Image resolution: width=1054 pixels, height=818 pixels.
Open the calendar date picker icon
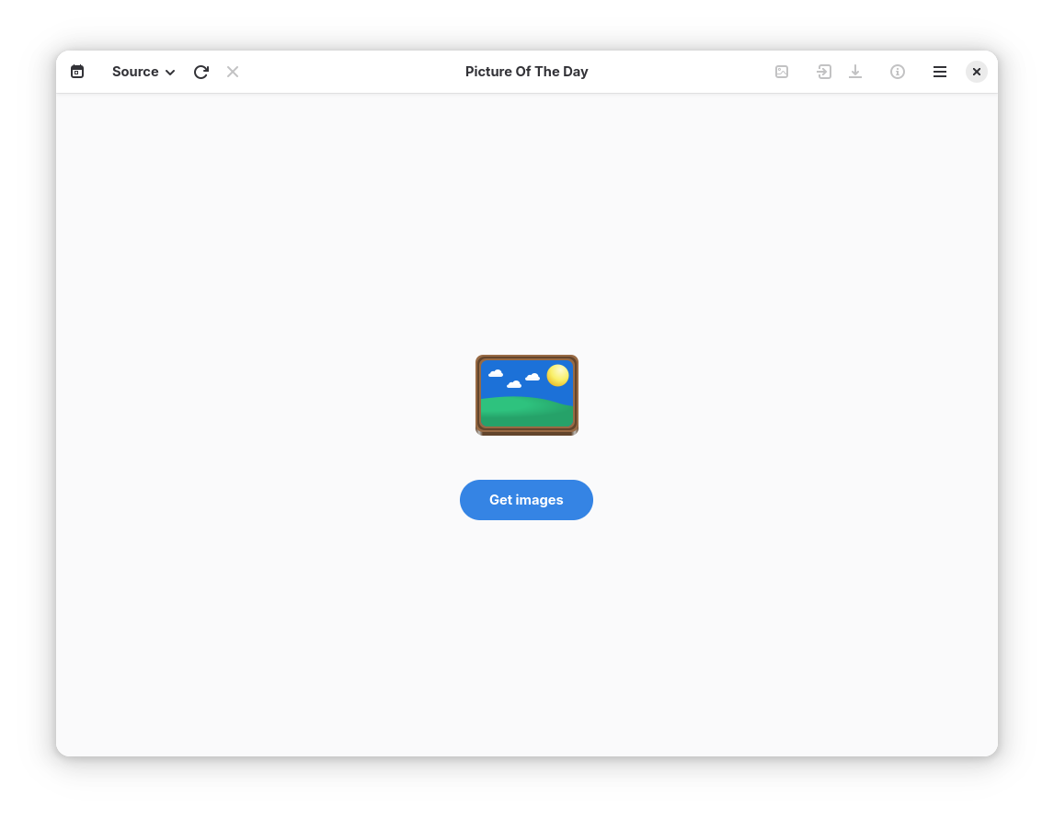[77, 72]
